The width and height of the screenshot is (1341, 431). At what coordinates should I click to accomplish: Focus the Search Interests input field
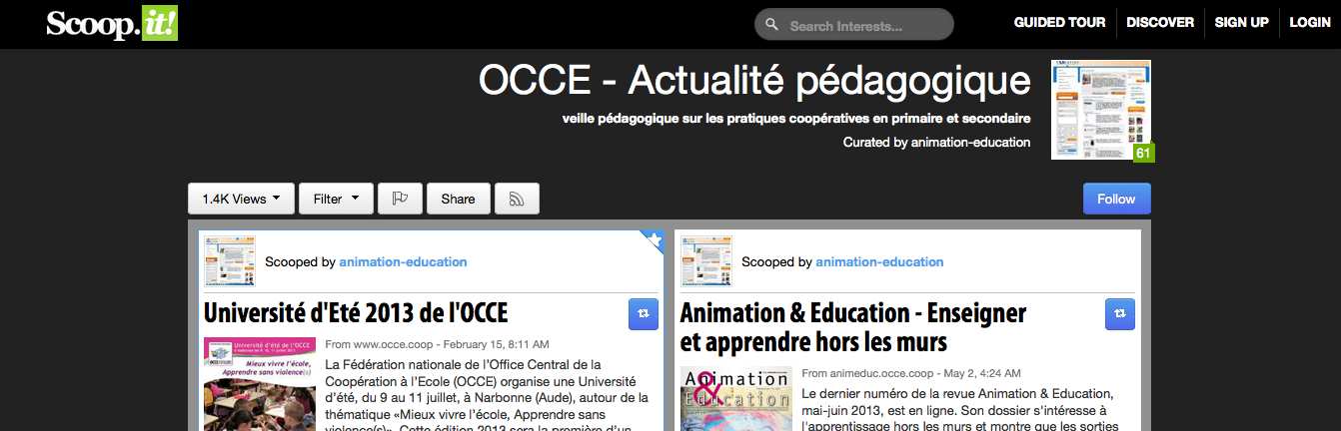coord(864,26)
